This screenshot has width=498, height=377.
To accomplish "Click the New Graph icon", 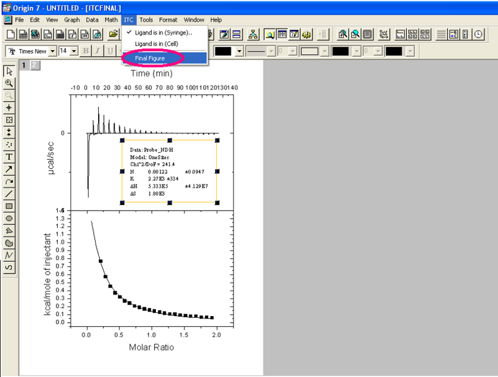I will (48, 35).
